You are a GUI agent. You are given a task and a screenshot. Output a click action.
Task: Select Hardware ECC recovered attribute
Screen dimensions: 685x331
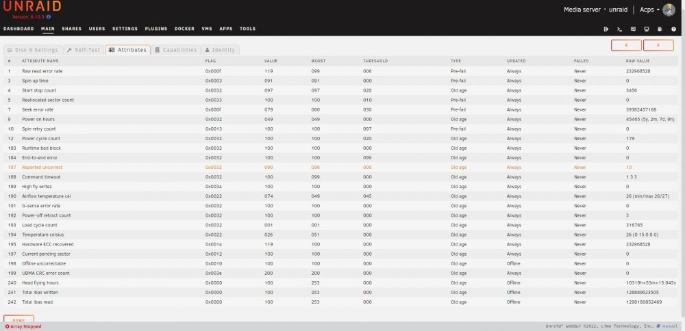pyautogui.click(x=48, y=243)
